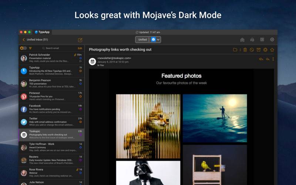296x185 pixels.
Task: Click the refresh icon beside Updated 11:47 am
Action: tap(137, 32)
